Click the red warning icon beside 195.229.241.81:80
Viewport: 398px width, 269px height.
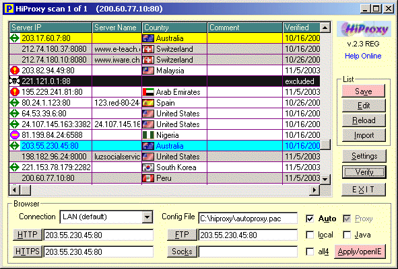coord(15,92)
